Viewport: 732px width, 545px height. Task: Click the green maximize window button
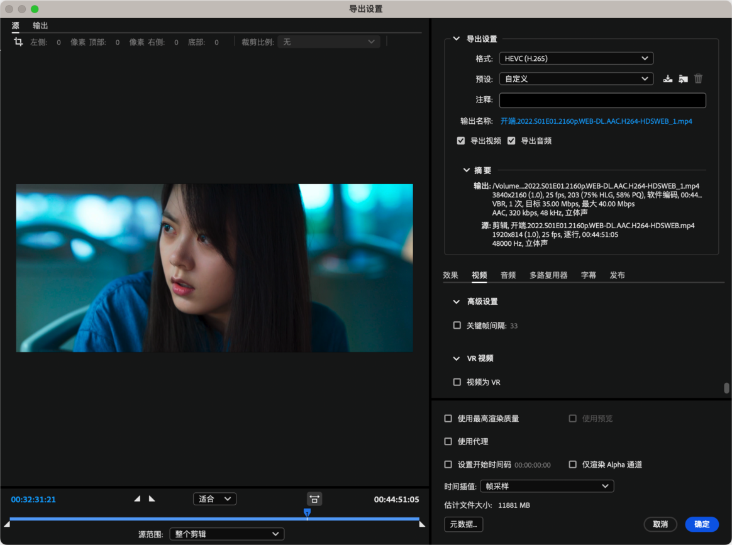click(35, 9)
